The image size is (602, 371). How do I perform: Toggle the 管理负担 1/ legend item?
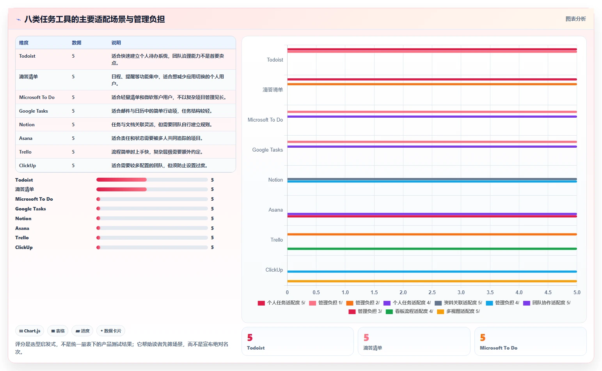pyautogui.click(x=326, y=303)
